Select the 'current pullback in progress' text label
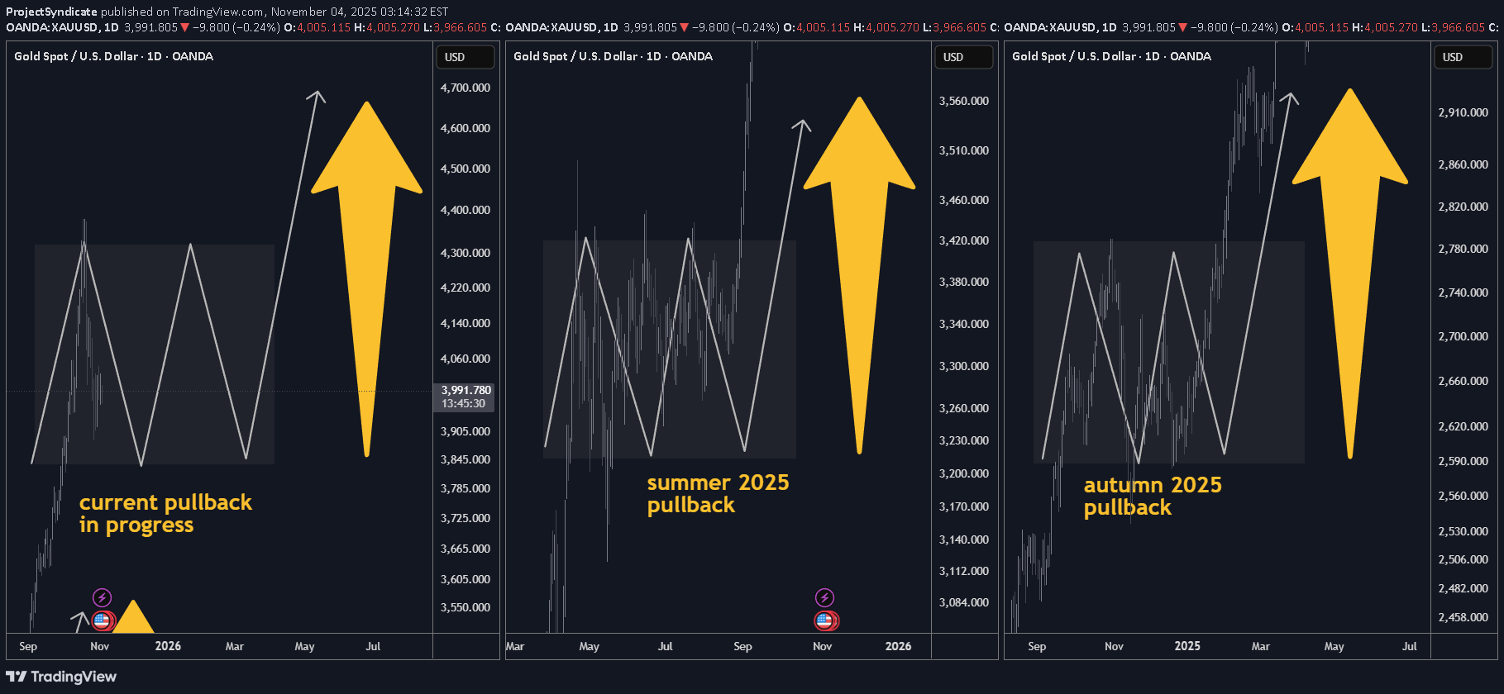The height and width of the screenshot is (694, 1504). 165,513
